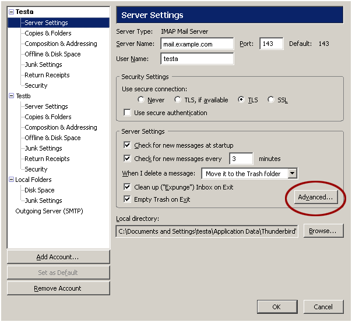352x322 pixels.
Task: Click the Default port value 143
Action: [323, 44]
